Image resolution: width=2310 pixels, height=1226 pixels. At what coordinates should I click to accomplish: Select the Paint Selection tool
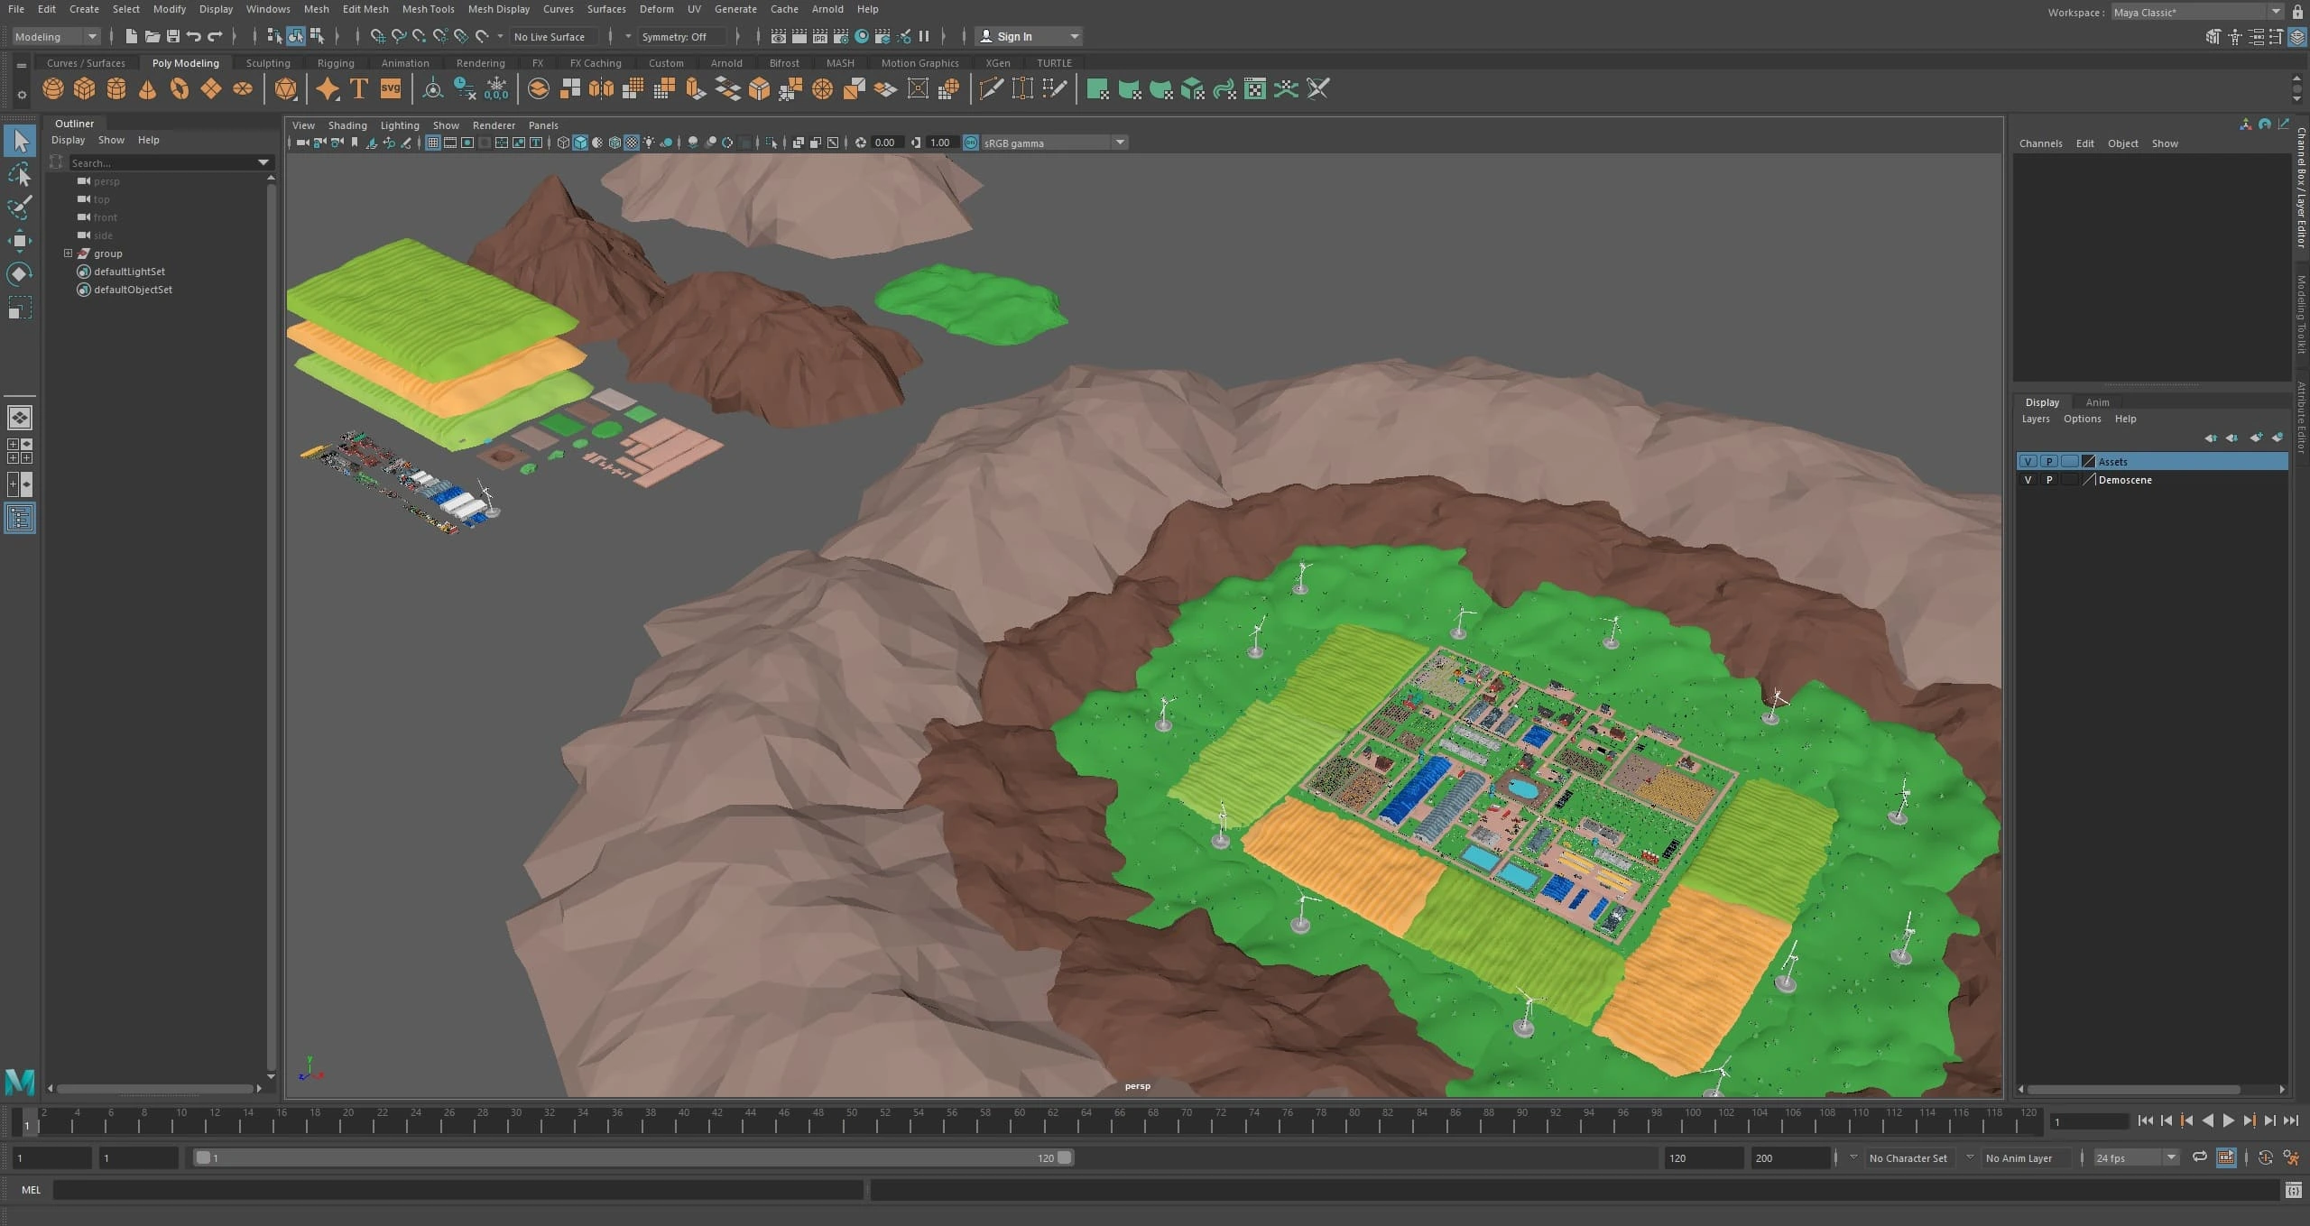click(x=19, y=207)
